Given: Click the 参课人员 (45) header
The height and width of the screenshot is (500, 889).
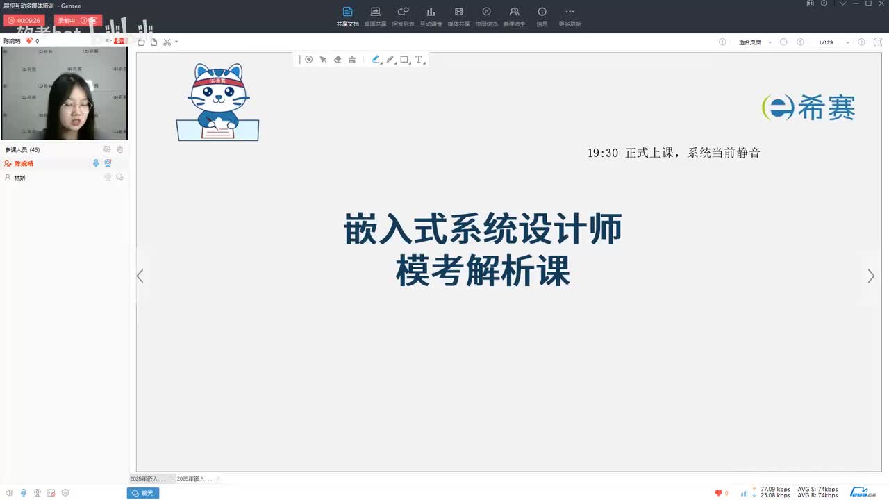Looking at the screenshot, I should coord(22,150).
